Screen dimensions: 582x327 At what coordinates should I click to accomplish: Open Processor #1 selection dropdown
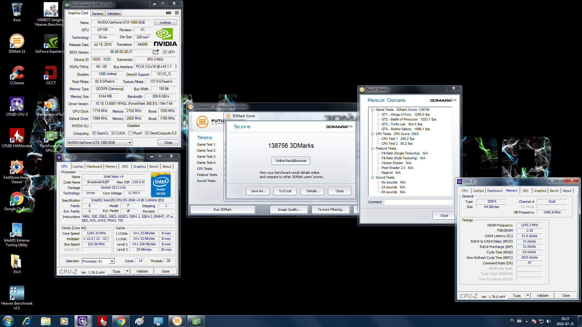98,261
